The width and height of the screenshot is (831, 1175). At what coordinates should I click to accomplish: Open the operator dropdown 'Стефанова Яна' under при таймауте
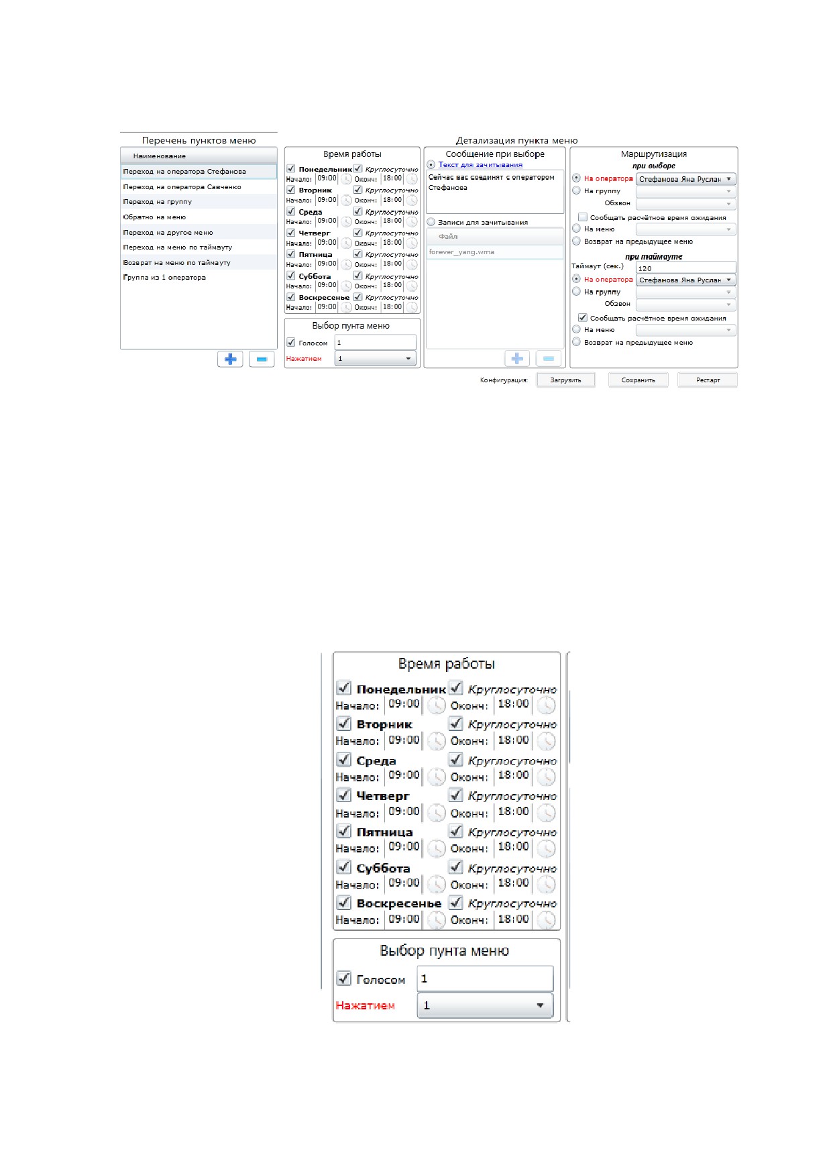point(686,280)
